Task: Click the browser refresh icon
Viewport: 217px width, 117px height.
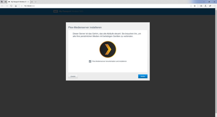Action: [x=11, y=6]
